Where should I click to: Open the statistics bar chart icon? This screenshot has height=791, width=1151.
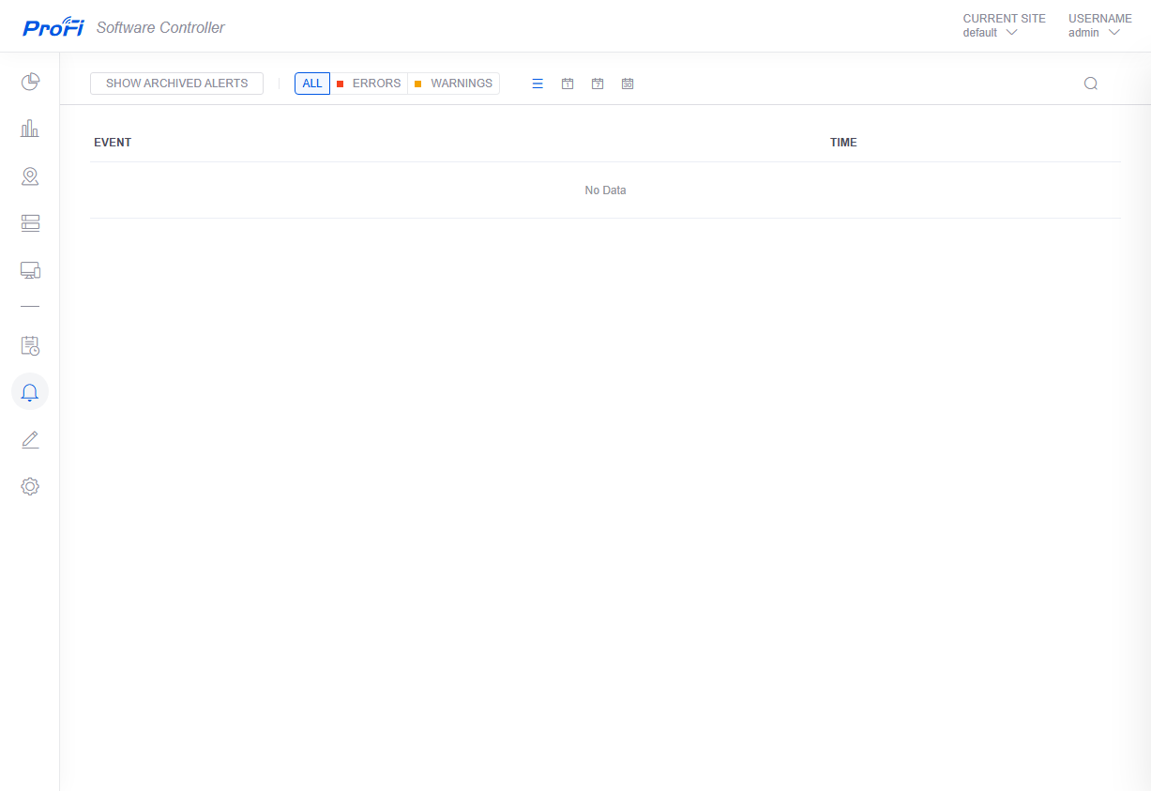tap(30, 129)
